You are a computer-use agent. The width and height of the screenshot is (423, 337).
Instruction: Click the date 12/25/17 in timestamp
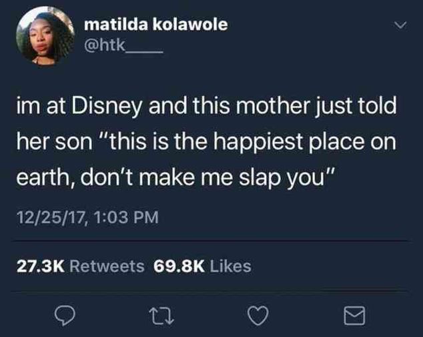(x=50, y=217)
